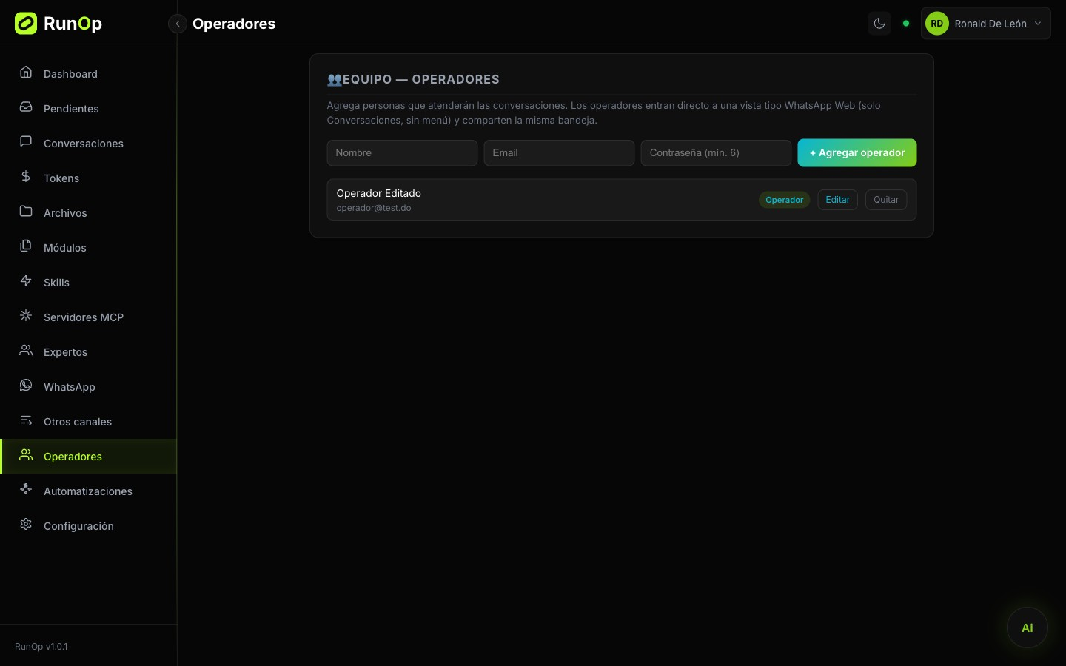Screen dimensions: 1066x666
Task: Open the Skills label in the sidebar
Action: click(56, 283)
